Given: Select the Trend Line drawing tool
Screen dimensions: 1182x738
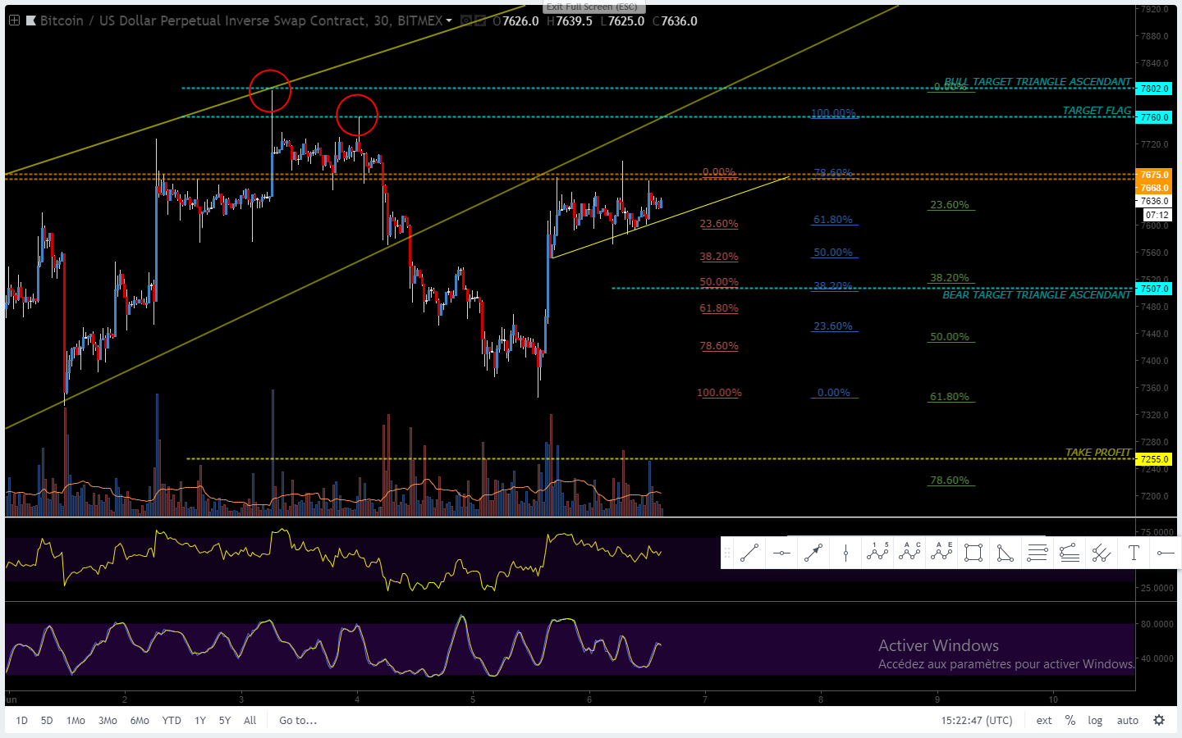Looking at the screenshot, I should [749, 553].
